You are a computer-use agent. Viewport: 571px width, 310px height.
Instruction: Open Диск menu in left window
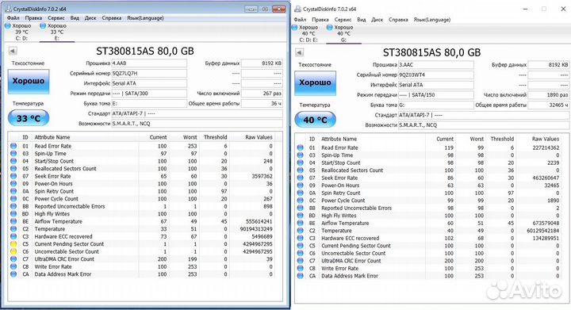(90, 17)
